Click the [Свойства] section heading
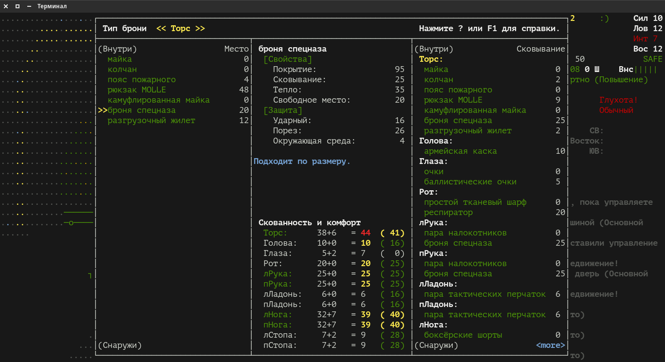The height and width of the screenshot is (362, 665). pyautogui.click(x=288, y=59)
